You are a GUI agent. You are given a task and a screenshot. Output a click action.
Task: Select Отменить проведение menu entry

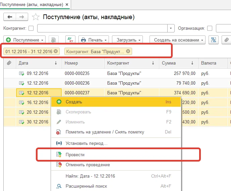(x=116, y=165)
